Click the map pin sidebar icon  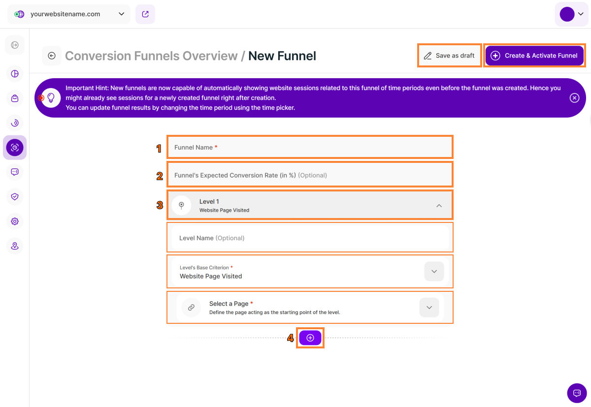[x=15, y=246]
